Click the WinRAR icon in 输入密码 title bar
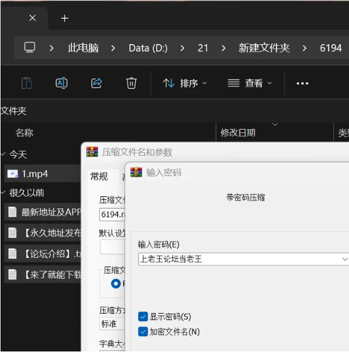 pos(136,172)
